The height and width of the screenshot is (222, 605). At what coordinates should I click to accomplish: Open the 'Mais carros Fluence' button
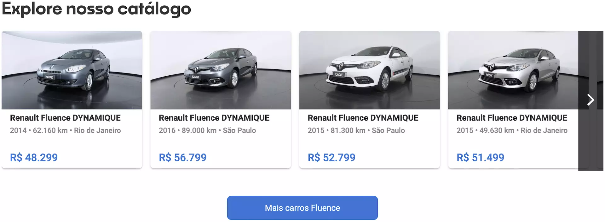(302, 208)
